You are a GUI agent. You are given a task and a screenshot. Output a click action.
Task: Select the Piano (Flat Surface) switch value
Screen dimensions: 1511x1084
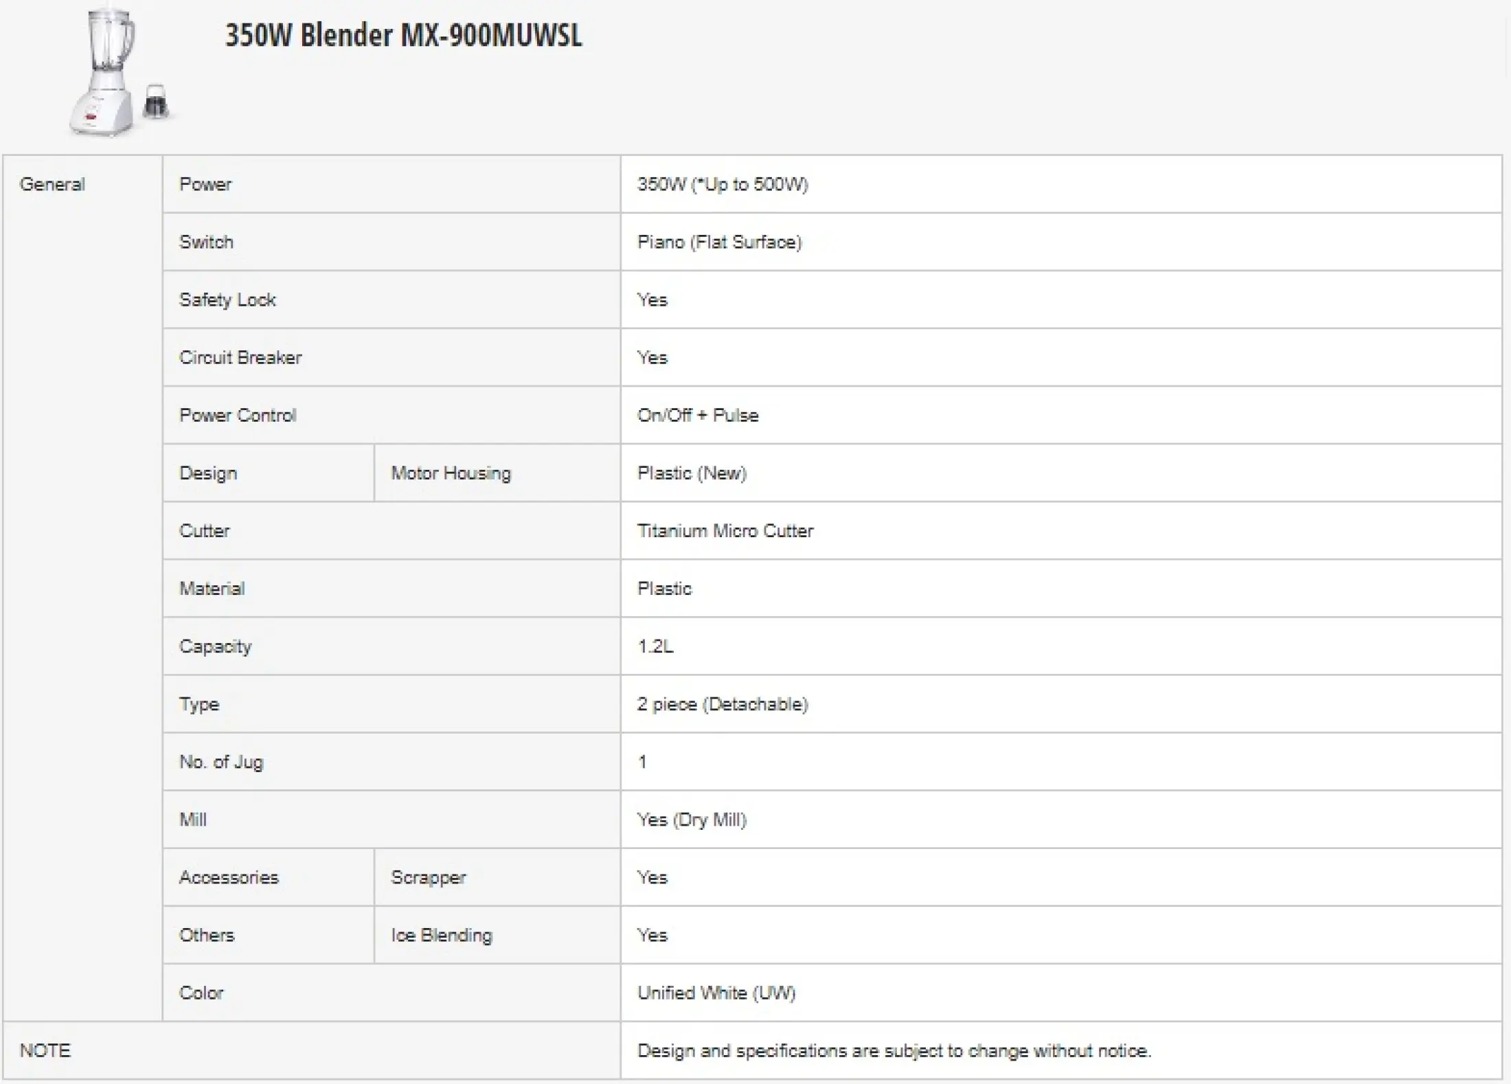point(719,242)
